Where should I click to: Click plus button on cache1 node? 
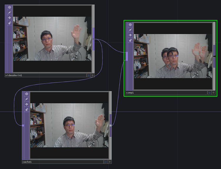(110, 162)
